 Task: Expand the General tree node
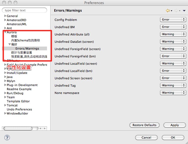click(5, 16)
